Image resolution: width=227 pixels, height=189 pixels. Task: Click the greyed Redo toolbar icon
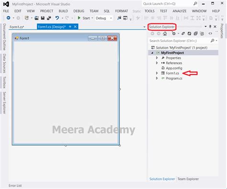click(67, 18)
